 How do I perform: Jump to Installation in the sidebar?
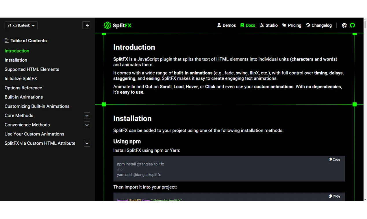16,60
